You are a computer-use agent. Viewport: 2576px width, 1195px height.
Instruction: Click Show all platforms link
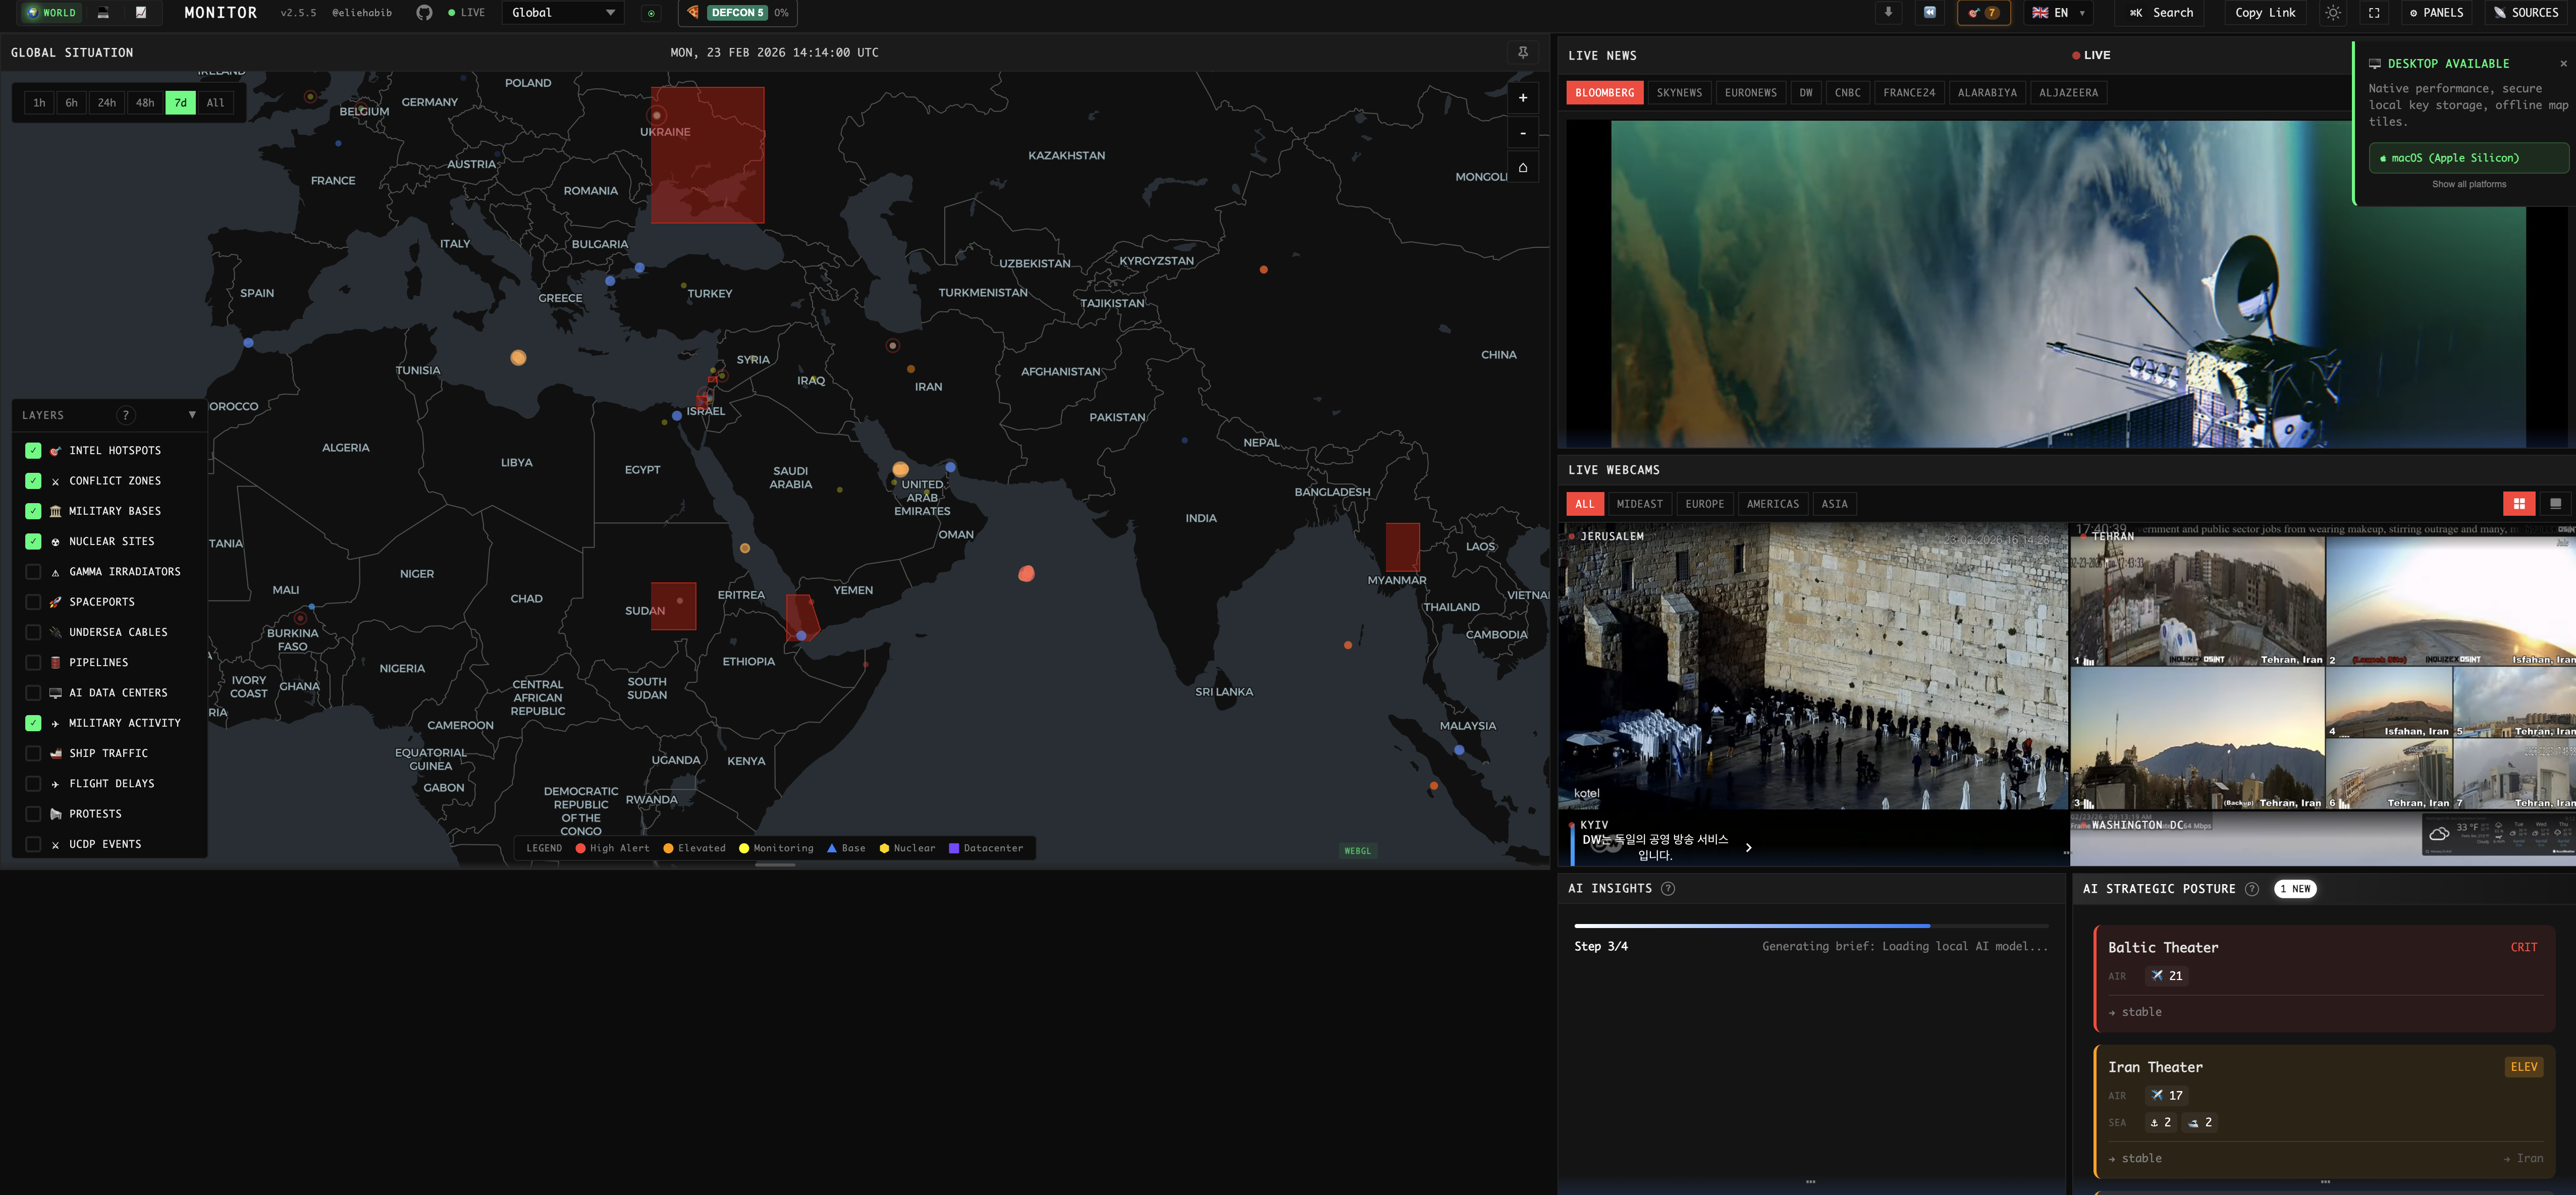pyautogui.click(x=2468, y=184)
